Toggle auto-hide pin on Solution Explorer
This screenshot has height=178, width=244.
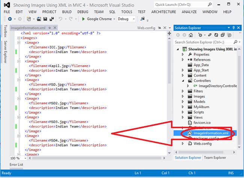(233, 28)
